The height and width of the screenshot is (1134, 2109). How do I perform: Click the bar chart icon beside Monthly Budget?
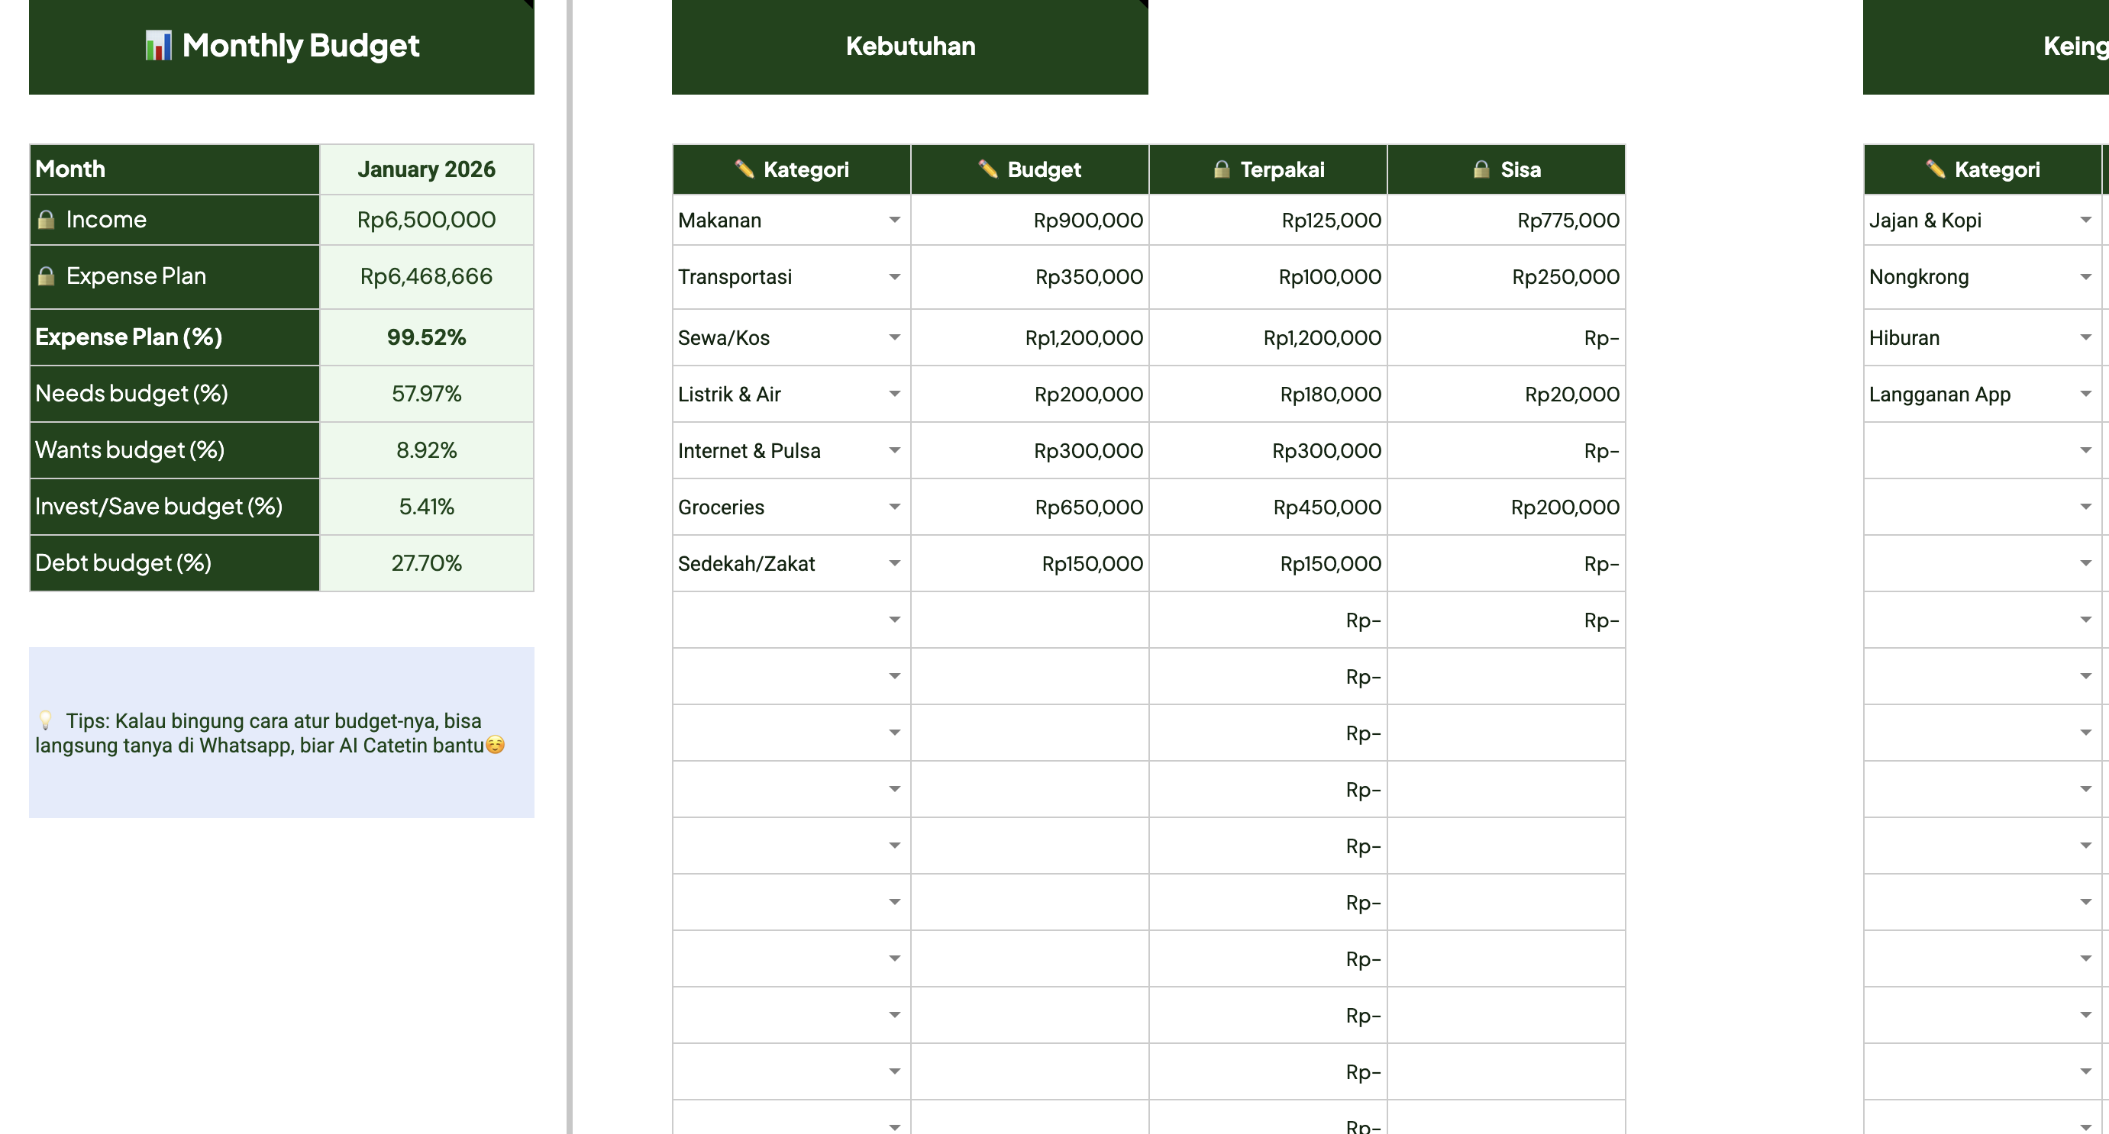tap(158, 46)
